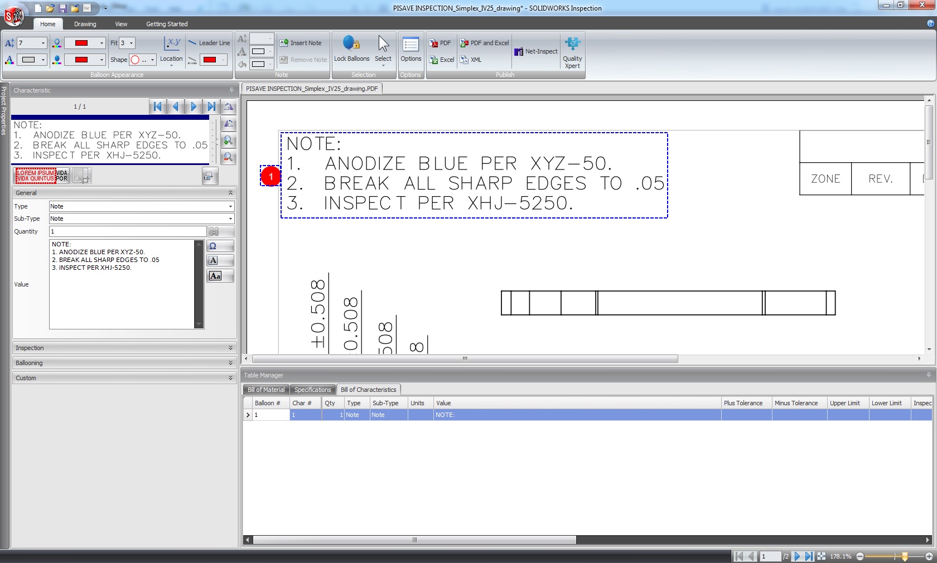Toggle the text extraction mode button
This screenshot has width=937, height=563.
pyautogui.click(x=42, y=176)
